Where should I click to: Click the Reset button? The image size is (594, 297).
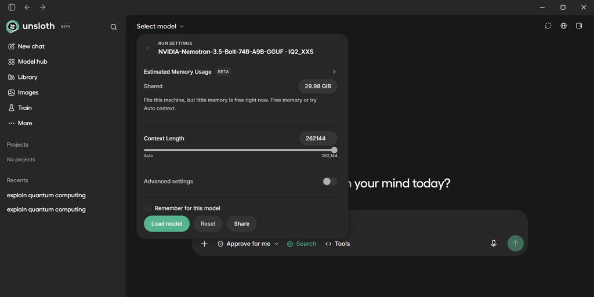point(208,224)
